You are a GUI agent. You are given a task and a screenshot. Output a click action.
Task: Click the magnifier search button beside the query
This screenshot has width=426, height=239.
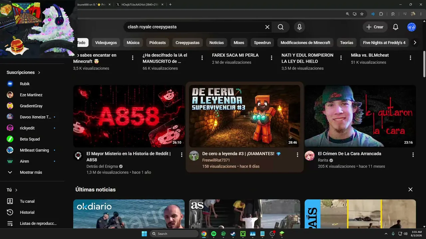(281, 27)
